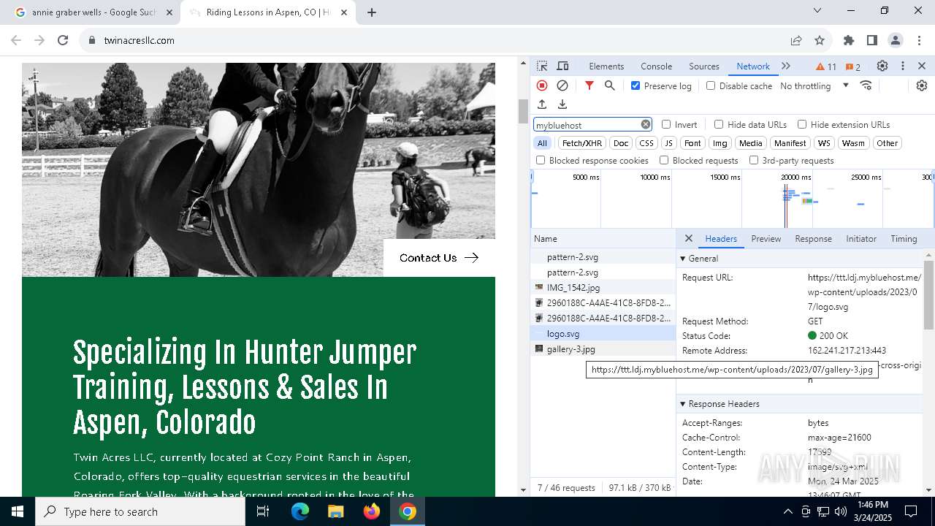This screenshot has width=935, height=526.
Task: Switch to the Console tab
Action: pos(656,66)
